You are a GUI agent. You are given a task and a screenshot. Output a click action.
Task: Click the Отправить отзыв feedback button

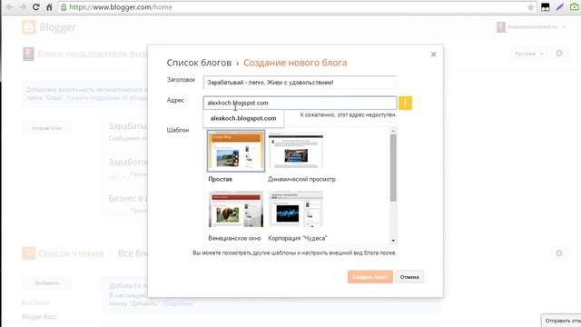pos(562,321)
